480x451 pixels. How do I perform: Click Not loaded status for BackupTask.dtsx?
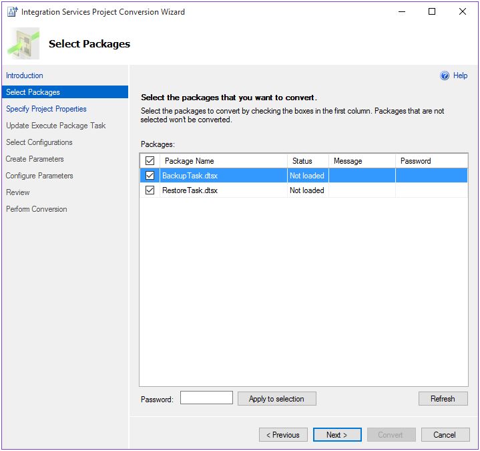click(x=306, y=176)
